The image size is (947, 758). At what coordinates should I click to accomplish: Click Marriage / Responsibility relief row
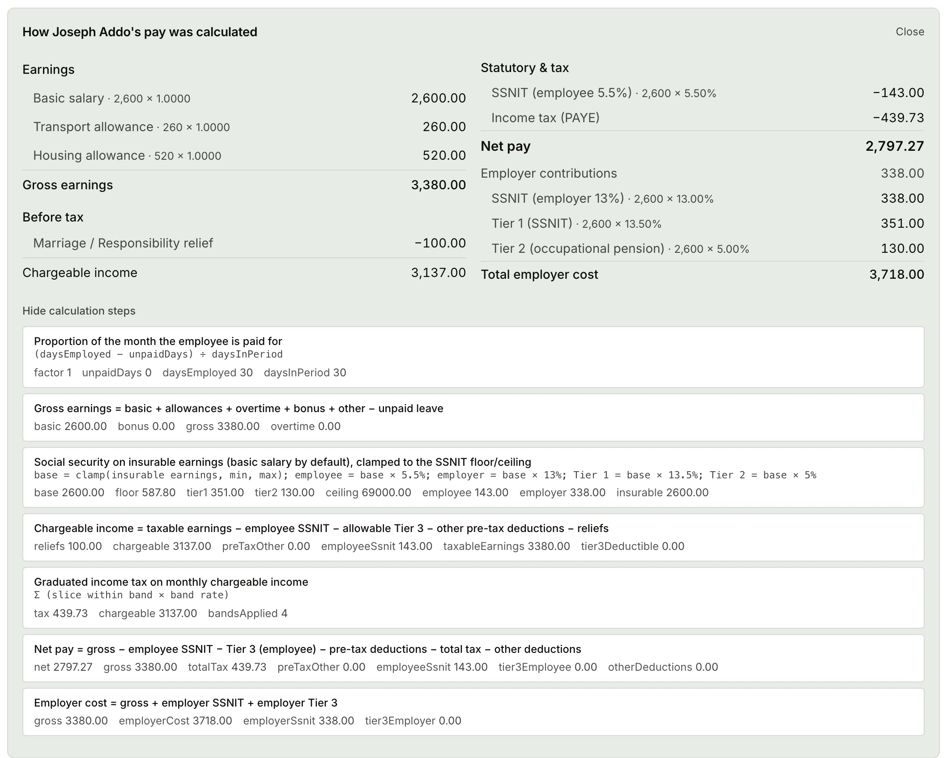(244, 243)
